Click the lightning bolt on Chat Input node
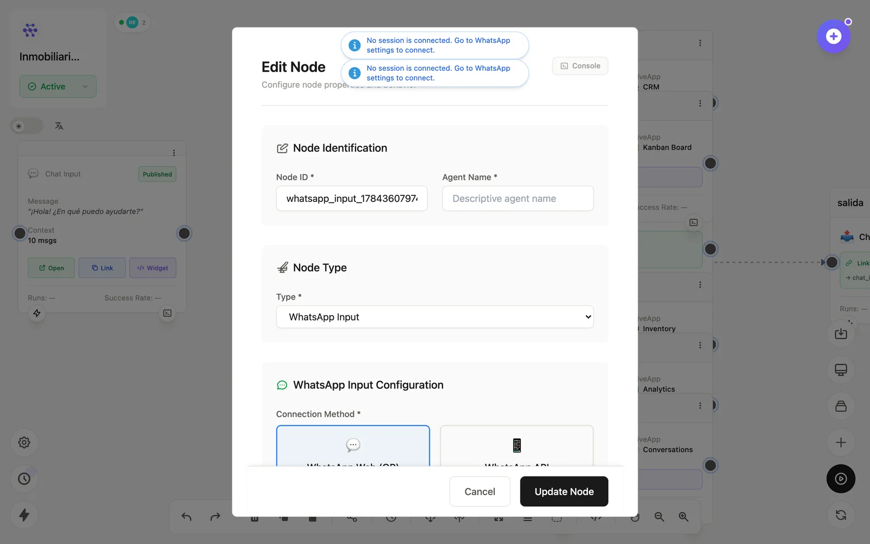 tap(37, 313)
